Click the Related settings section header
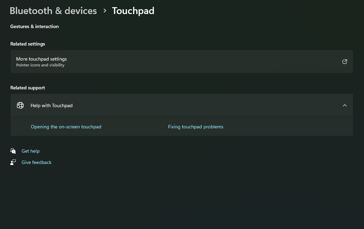The width and height of the screenshot is (364, 229). coord(27,44)
